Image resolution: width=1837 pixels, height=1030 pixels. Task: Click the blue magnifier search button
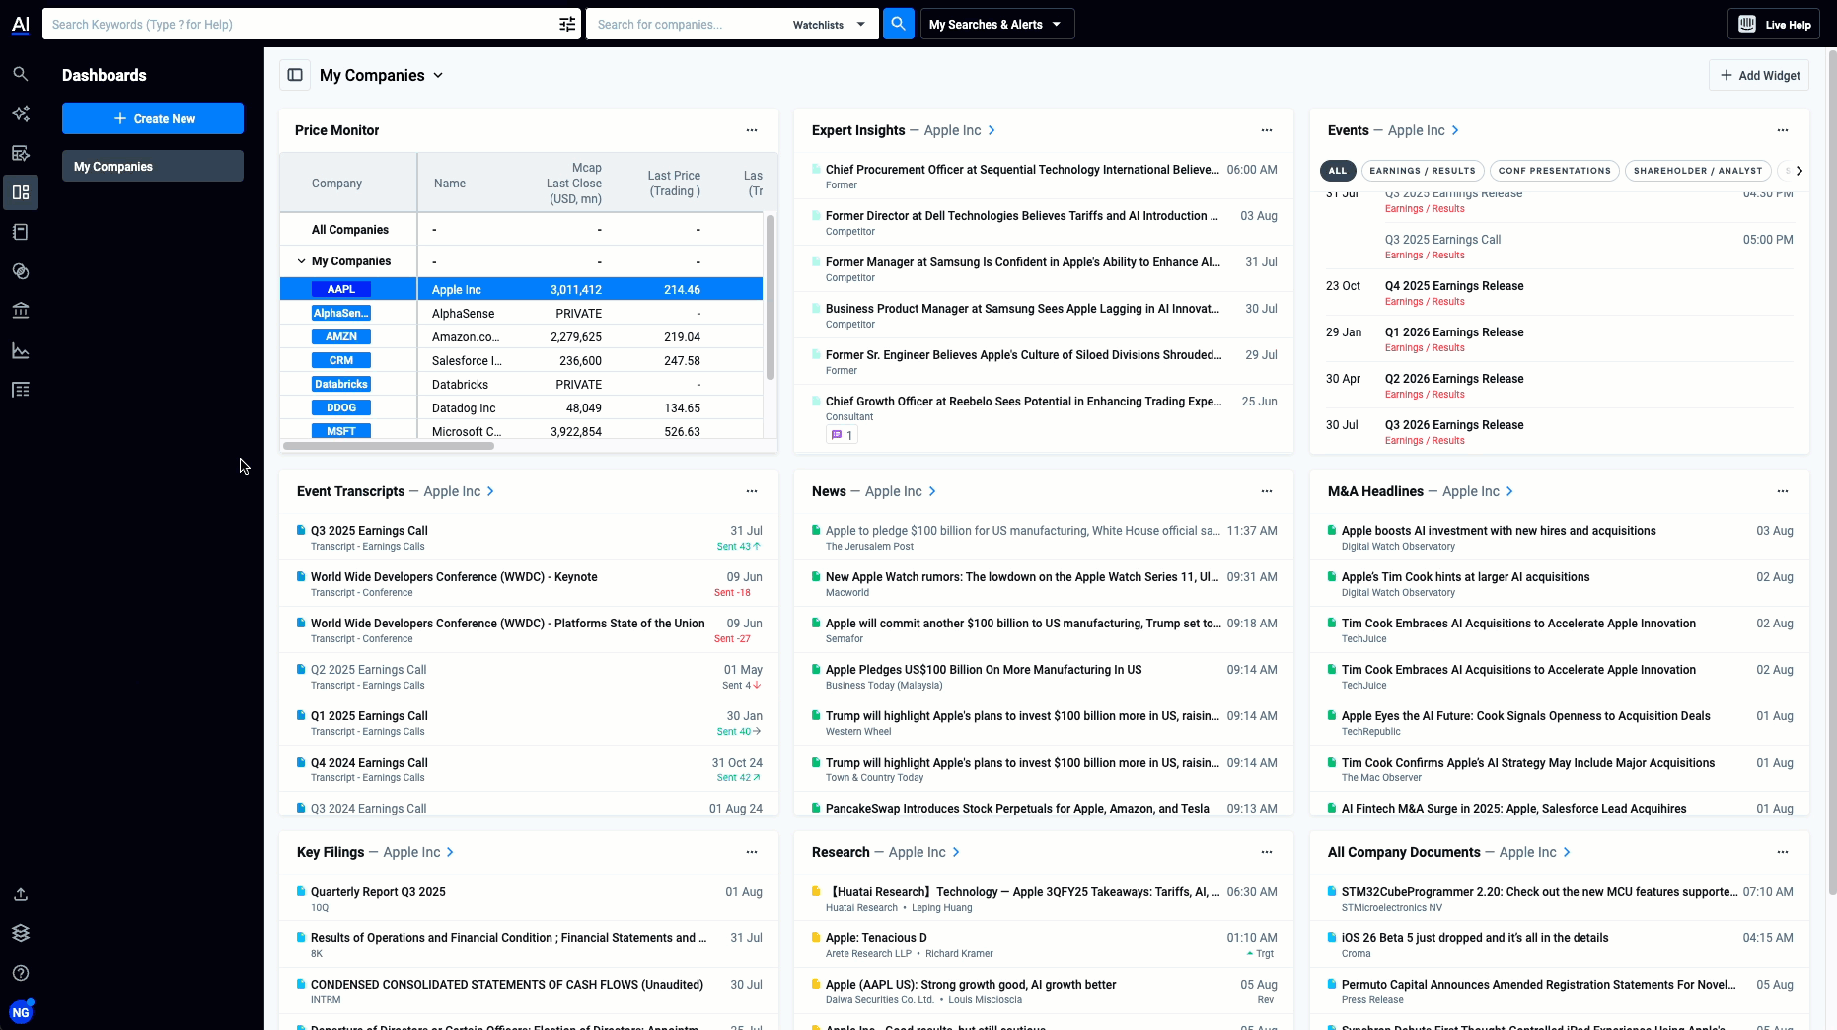tap(898, 24)
